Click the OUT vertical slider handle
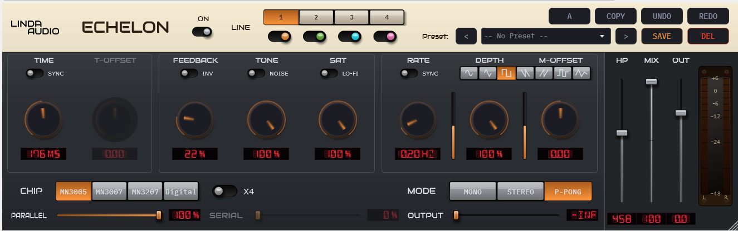The height and width of the screenshot is (231, 738). point(681,113)
